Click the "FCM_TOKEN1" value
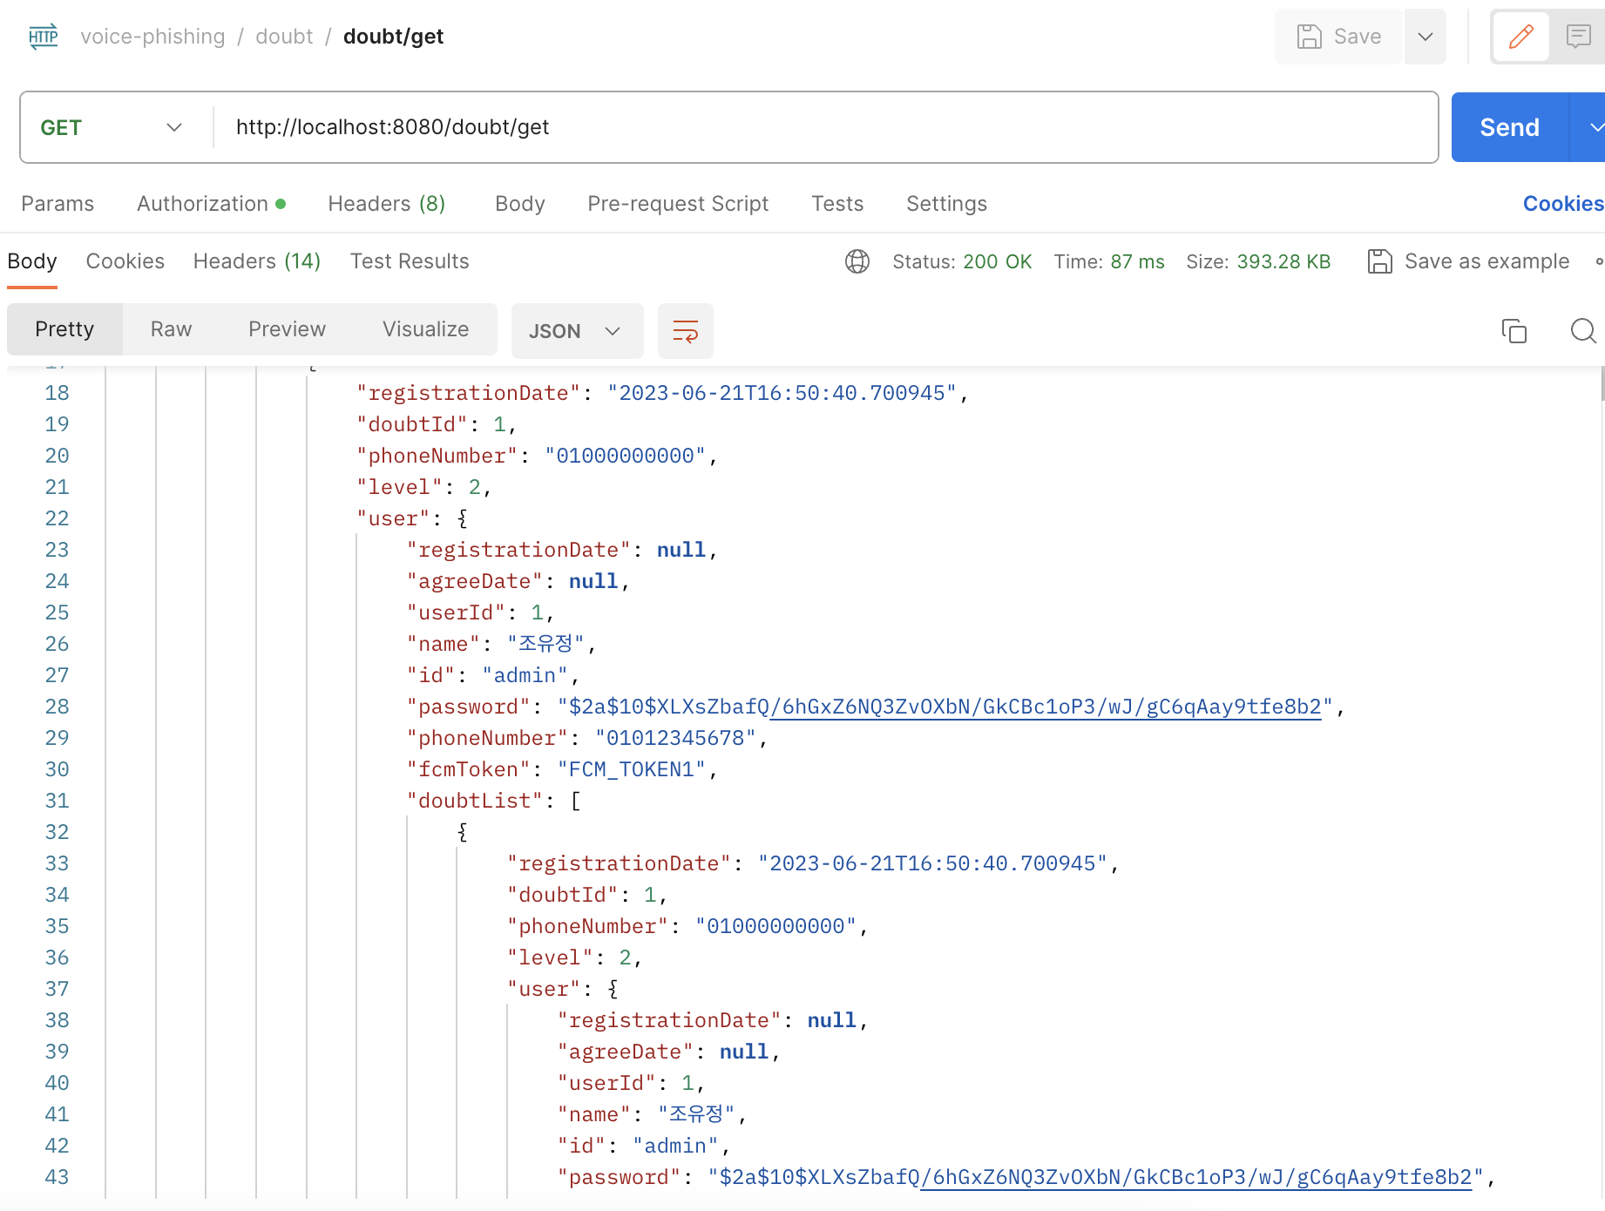 pos(631,769)
